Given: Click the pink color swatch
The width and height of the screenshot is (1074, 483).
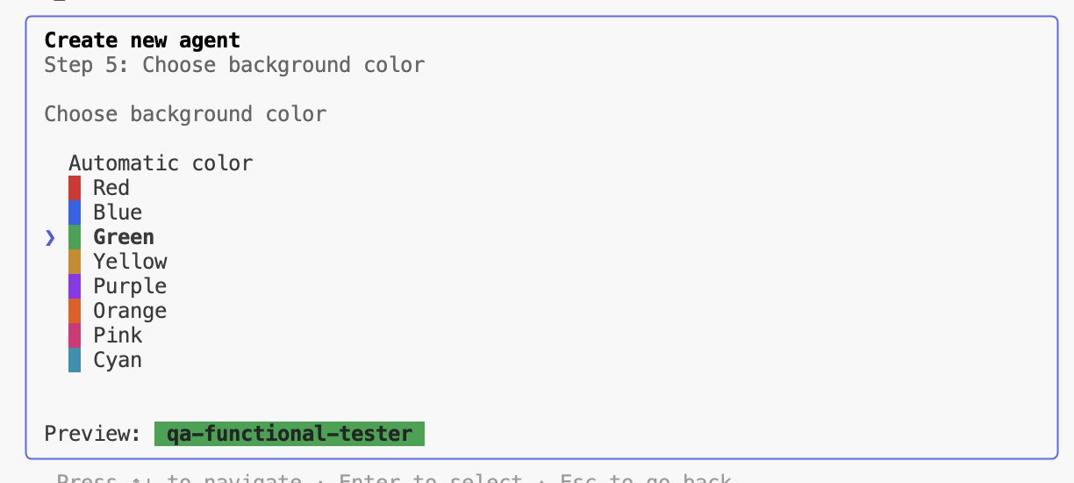Looking at the screenshot, I should 75,335.
